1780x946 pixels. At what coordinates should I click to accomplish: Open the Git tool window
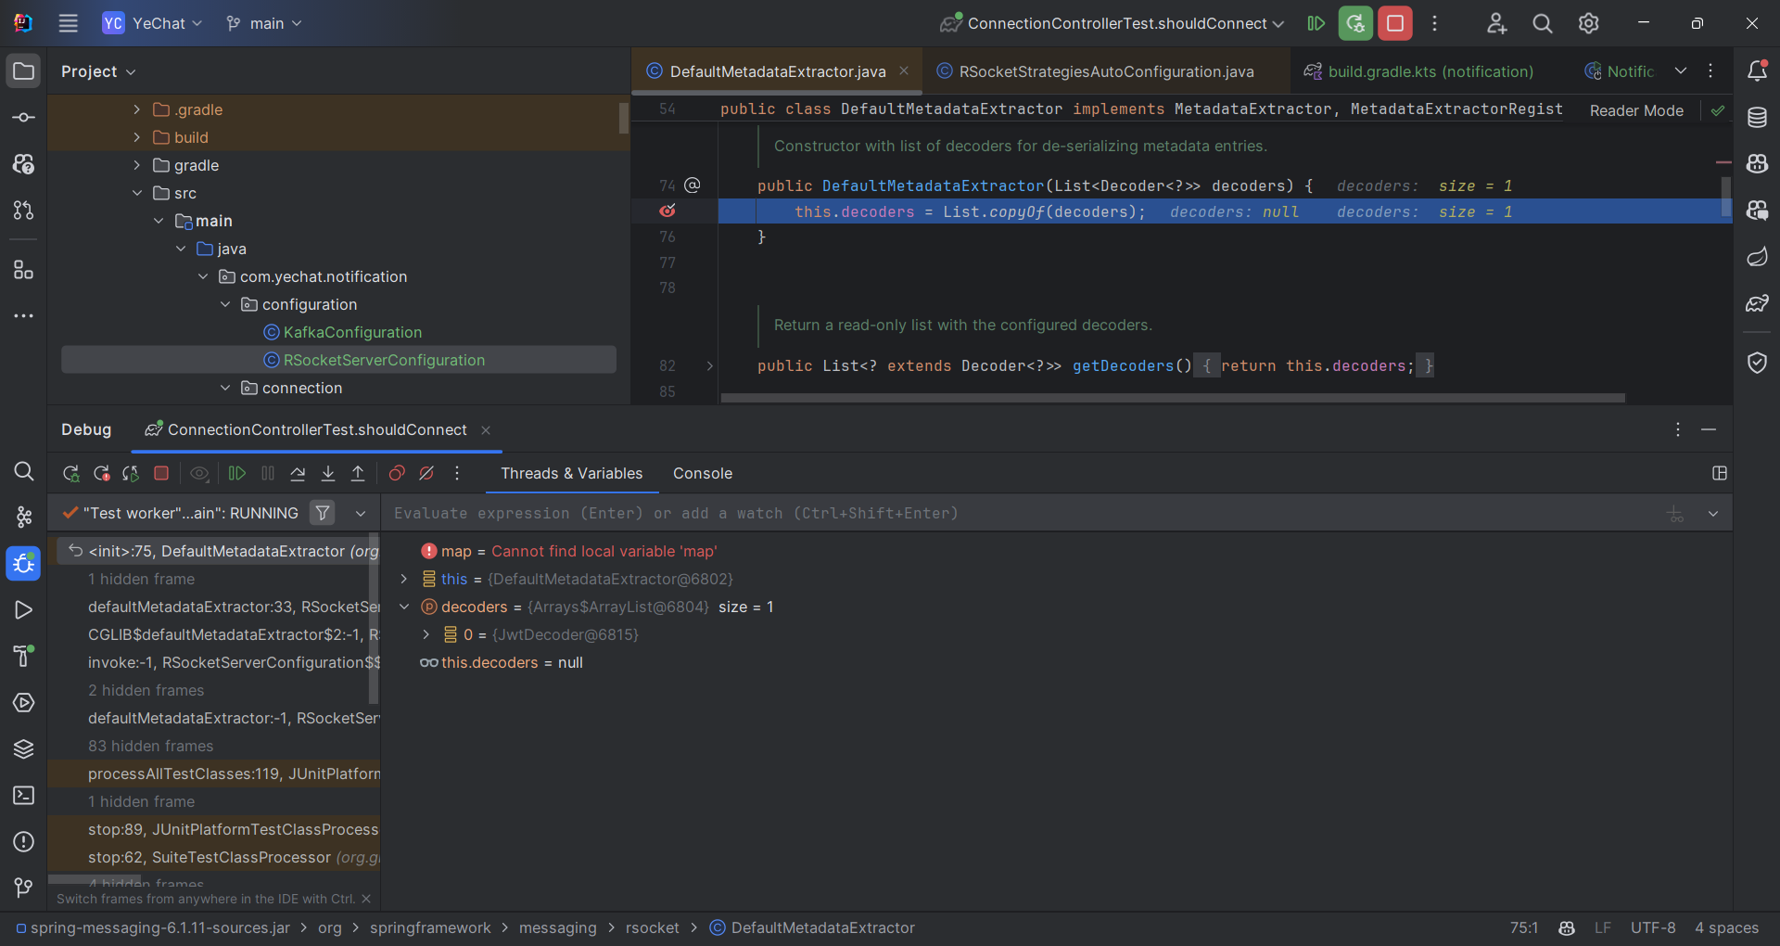tap(23, 888)
